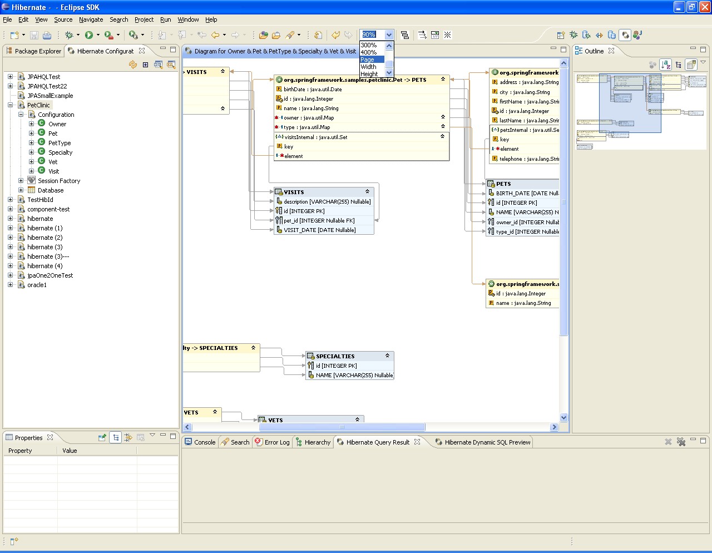This screenshot has height=553, width=712.
Task: Open the Criteria editor icon
Action: click(171, 65)
